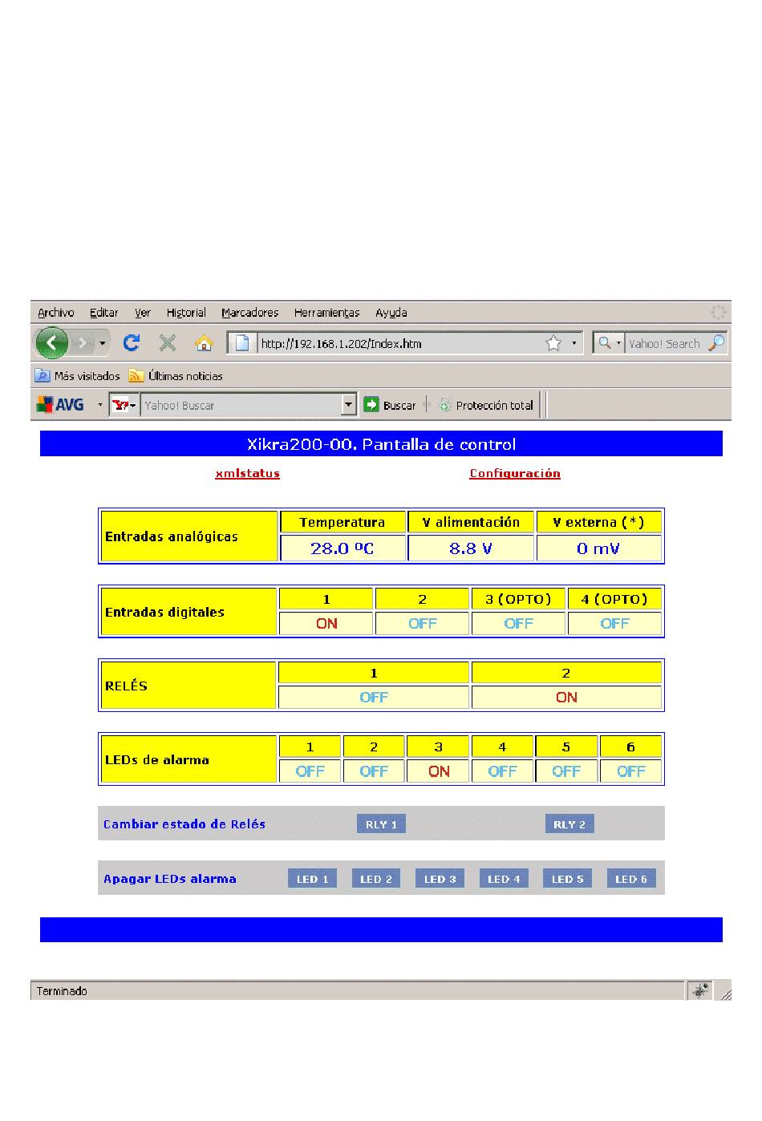The image size is (762, 1121).
Task: Click inside the Yahoo! Search field
Action: click(664, 343)
